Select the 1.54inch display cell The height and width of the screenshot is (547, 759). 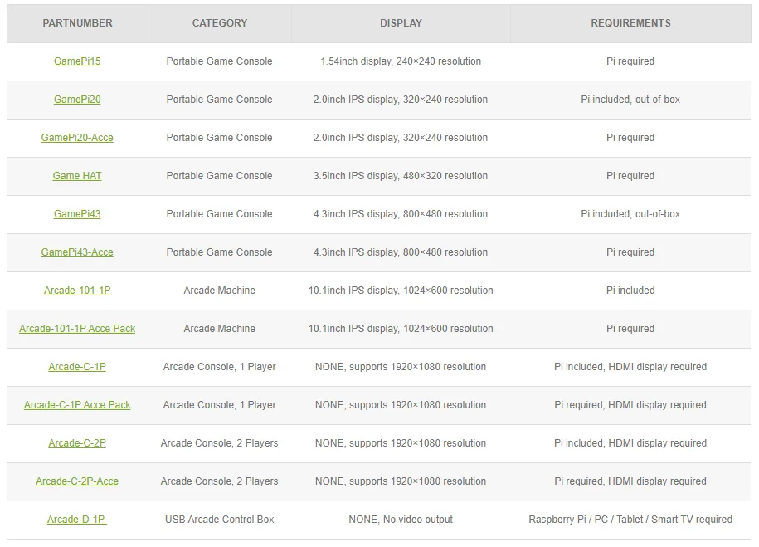[x=401, y=61]
